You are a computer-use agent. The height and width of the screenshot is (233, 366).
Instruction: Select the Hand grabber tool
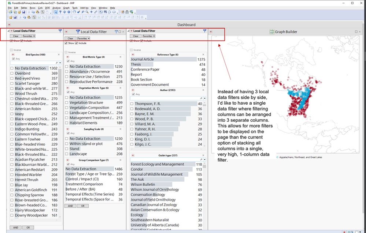tap(73, 12)
